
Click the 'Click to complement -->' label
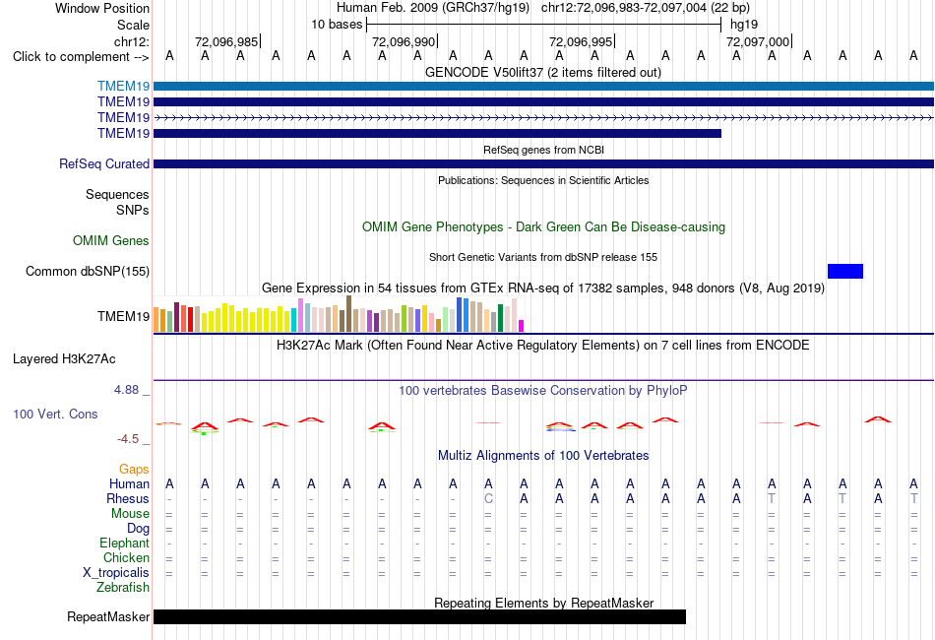click(x=81, y=57)
